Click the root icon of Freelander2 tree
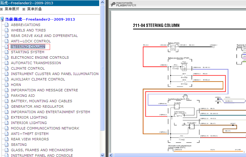The image size is (246, 157). click(x=2, y=19)
